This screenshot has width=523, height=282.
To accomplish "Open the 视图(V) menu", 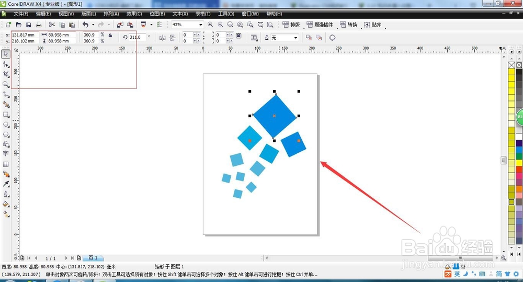I will click(66, 14).
